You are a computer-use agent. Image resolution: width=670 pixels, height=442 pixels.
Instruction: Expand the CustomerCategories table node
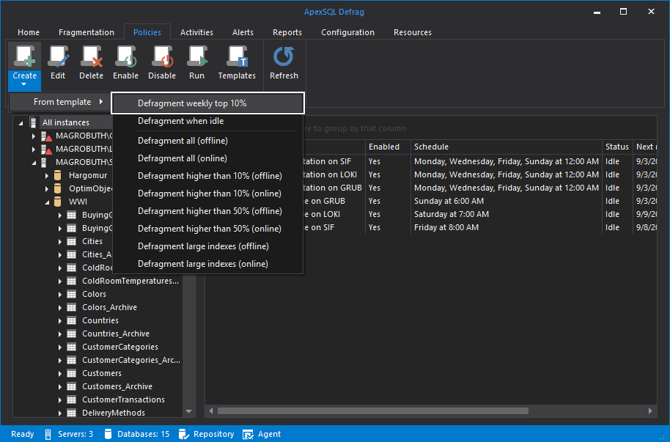click(60, 347)
